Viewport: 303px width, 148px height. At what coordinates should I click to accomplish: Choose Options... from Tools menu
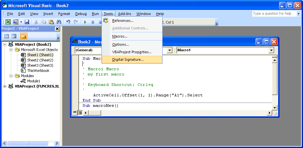click(x=132, y=44)
